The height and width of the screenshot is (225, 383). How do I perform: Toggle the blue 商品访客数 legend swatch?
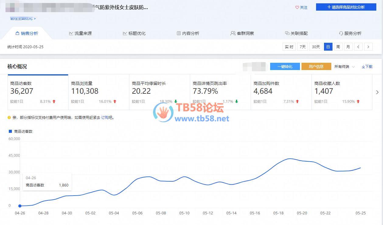(x=10, y=131)
